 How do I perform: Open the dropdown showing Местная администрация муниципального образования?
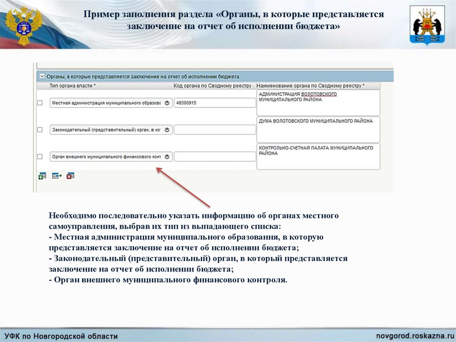click(x=111, y=103)
